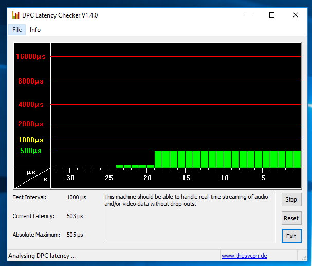312x266 pixels.
Task: Click the Stop button
Action: pos(291,199)
